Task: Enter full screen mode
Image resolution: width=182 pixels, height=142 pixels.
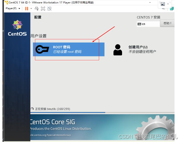Action: click(43, 9)
